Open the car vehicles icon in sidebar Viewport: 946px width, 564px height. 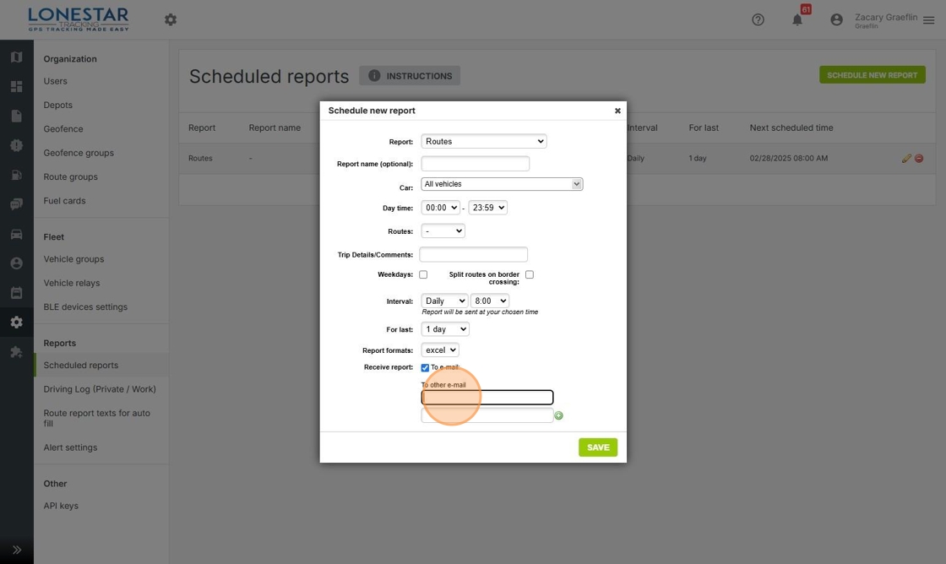pos(16,234)
